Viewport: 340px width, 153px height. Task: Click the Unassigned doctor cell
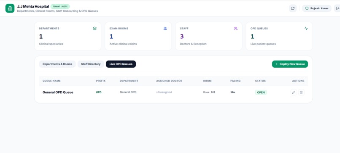point(164,92)
